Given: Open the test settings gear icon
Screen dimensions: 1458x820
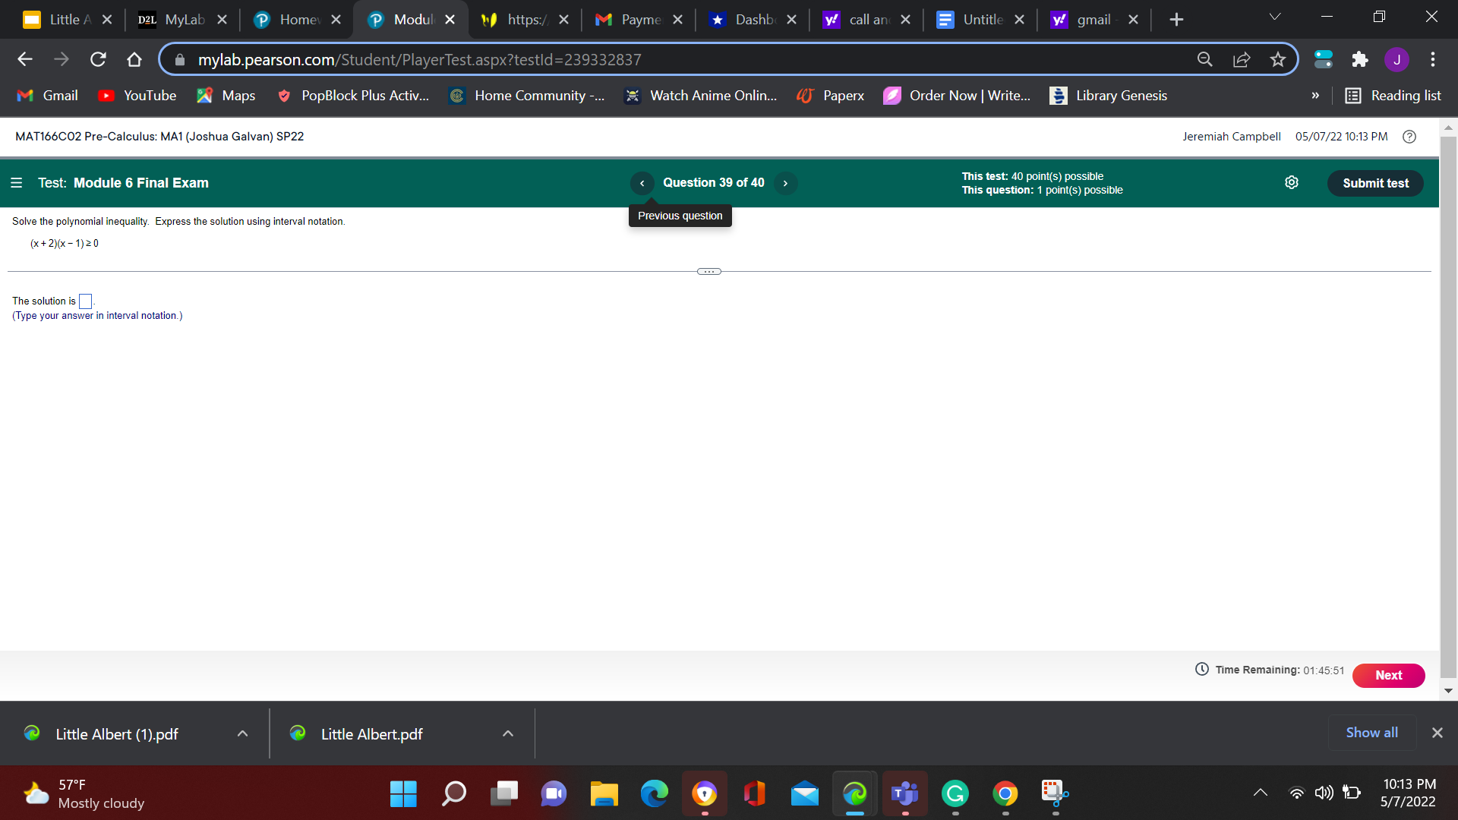Looking at the screenshot, I should pos(1291,182).
